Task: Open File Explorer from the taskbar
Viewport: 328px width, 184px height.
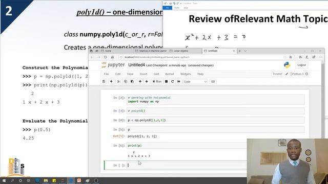Action: [x=46, y=180]
